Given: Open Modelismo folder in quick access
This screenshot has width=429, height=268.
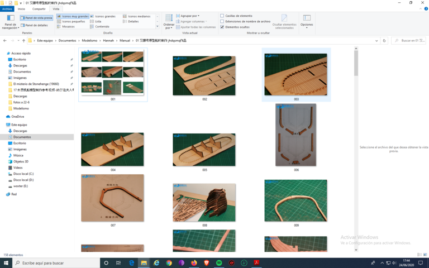Looking at the screenshot, I should tap(21, 108).
